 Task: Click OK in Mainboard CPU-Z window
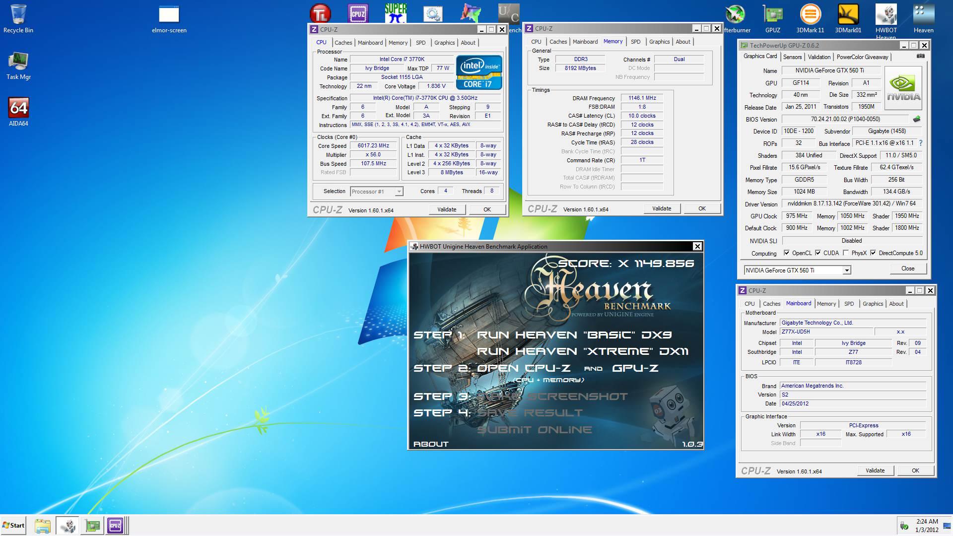[x=915, y=470]
